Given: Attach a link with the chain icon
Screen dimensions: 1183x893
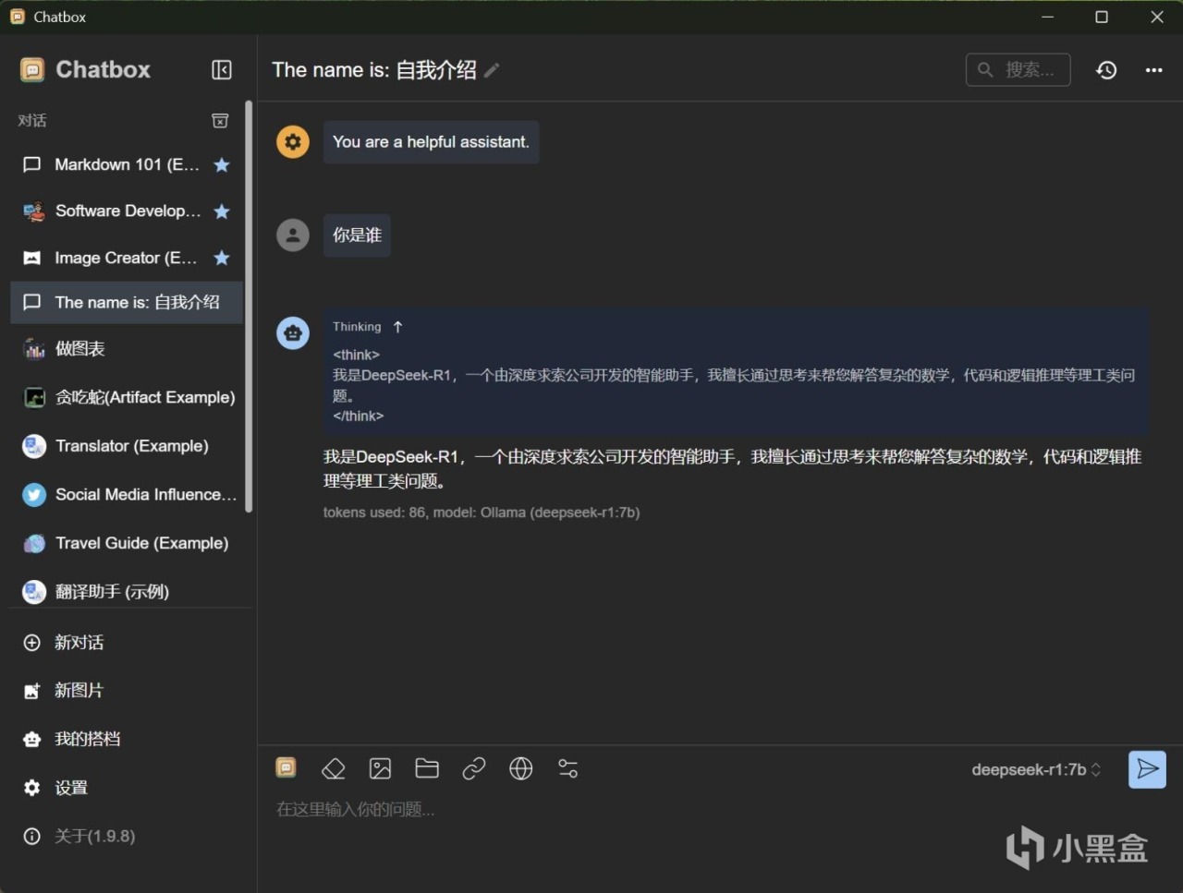Looking at the screenshot, I should (x=474, y=768).
